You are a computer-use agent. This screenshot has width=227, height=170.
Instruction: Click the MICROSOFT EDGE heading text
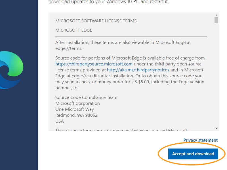coord(74,30)
